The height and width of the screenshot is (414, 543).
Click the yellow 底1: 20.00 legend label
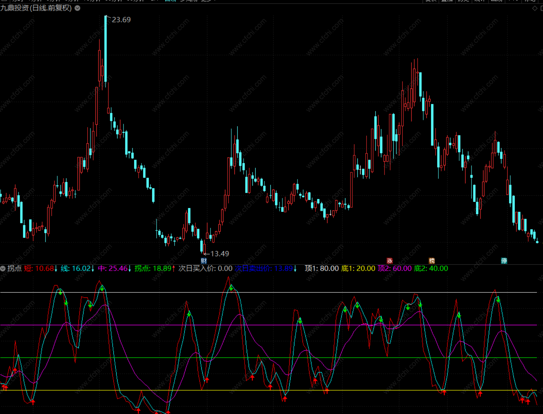tap(358, 268)
